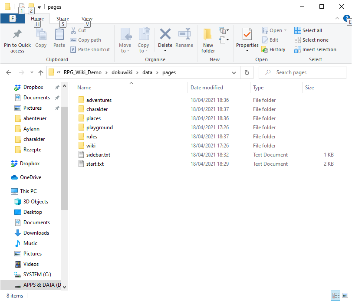Expand the Properties dropdown arrow
This screenshot has width=352, height=301.
click(247, 50)
